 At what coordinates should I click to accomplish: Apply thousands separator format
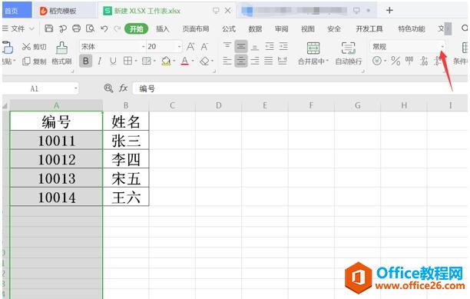(409, 61)
